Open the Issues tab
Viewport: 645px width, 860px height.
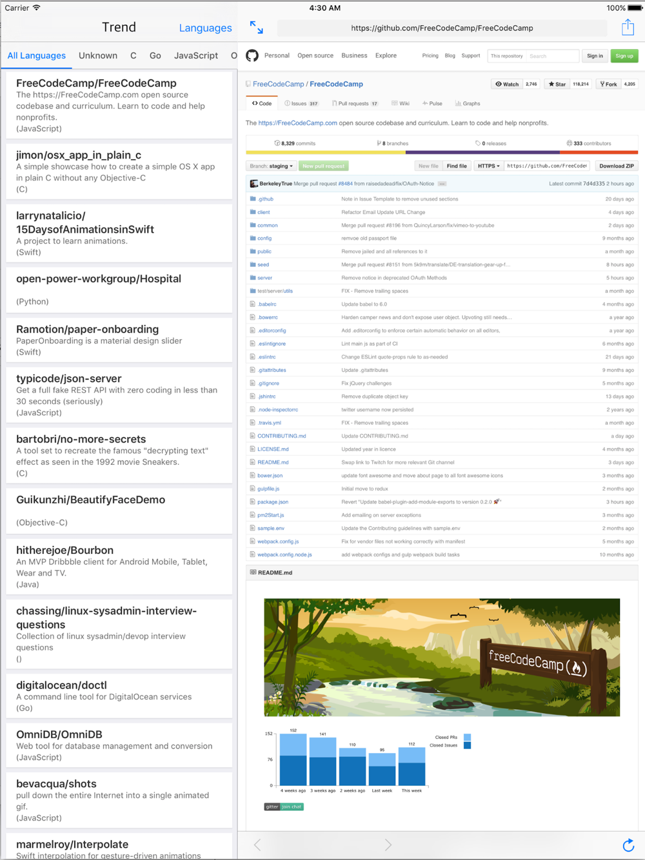[301, 103]
